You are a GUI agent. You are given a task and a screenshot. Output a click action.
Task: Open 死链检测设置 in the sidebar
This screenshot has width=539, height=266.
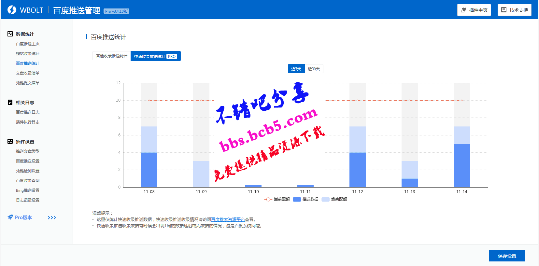click(x=28, y=171)
